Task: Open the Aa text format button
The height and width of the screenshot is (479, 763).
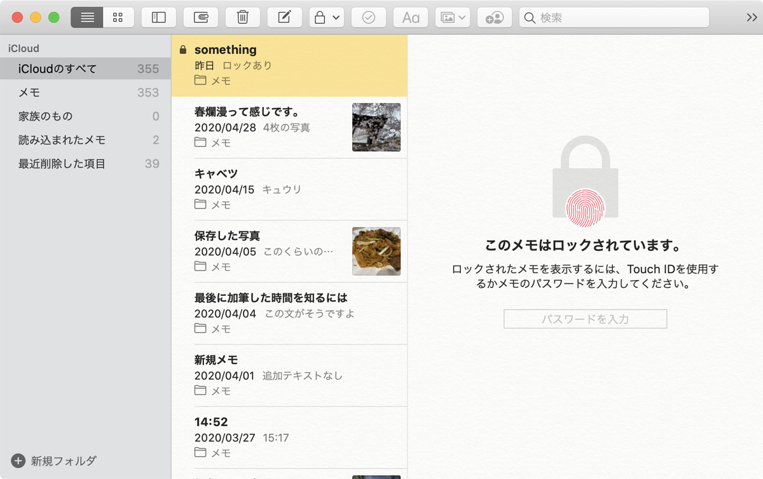Action: 411,17
